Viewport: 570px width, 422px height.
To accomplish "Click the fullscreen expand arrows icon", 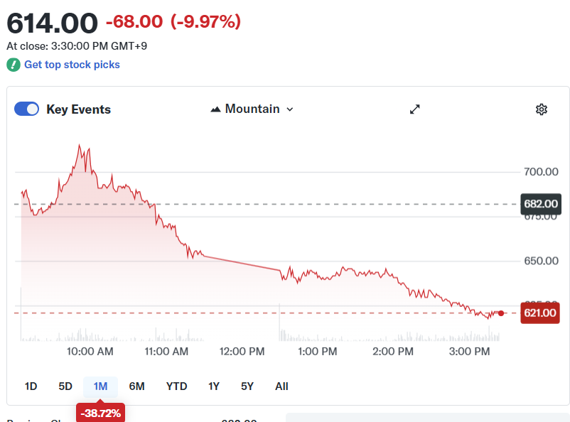I will coord(414,109).
